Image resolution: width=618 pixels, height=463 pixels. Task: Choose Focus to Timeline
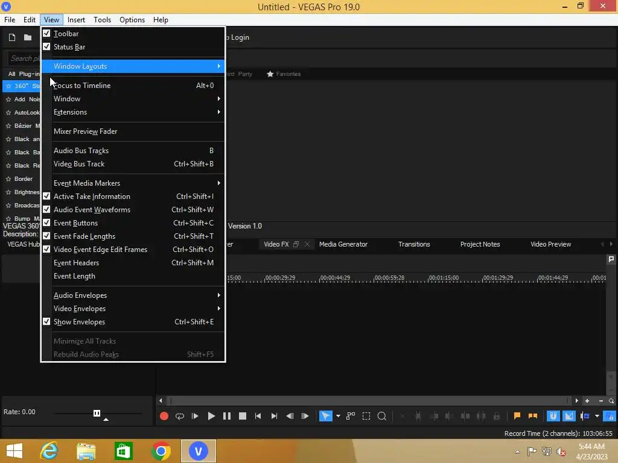(x=133, y=86)
